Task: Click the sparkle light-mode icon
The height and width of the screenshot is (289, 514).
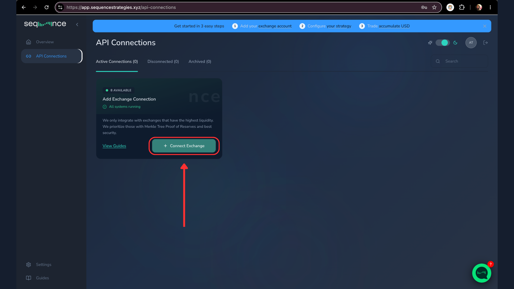Action: [x=430, y=43]
